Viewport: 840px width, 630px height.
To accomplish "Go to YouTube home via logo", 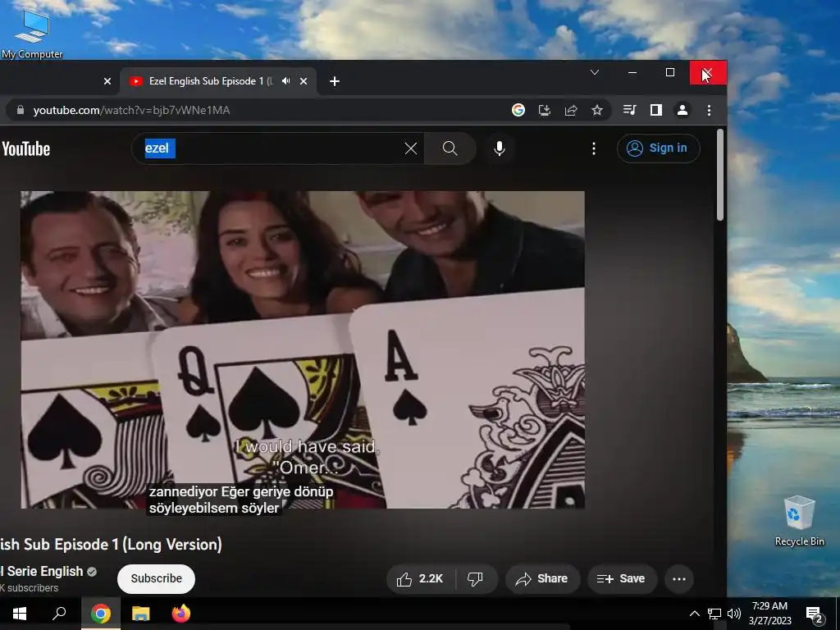I will (25, 149).
